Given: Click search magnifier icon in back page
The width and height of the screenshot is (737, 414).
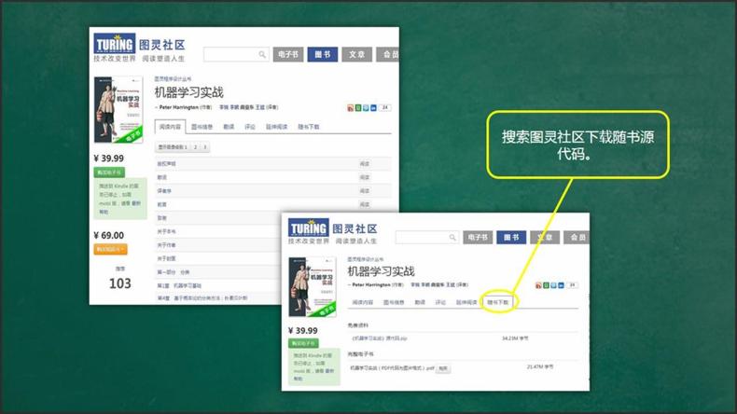Looking at the screenshot, I should (x=262, y=54).
